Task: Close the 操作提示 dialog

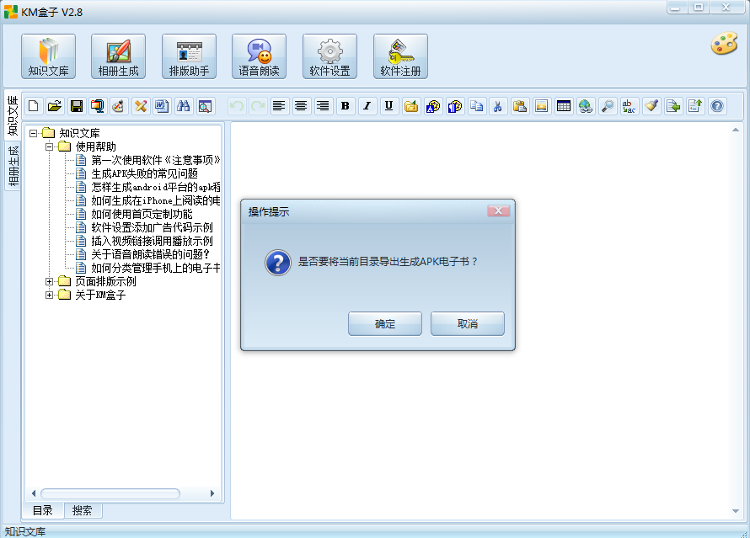Action: (498, 210)
